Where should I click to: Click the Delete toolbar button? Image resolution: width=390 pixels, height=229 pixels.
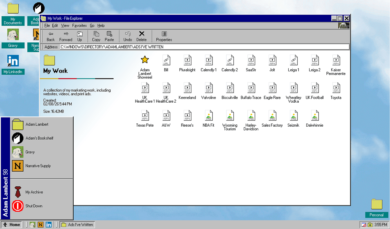pos(142,36)
